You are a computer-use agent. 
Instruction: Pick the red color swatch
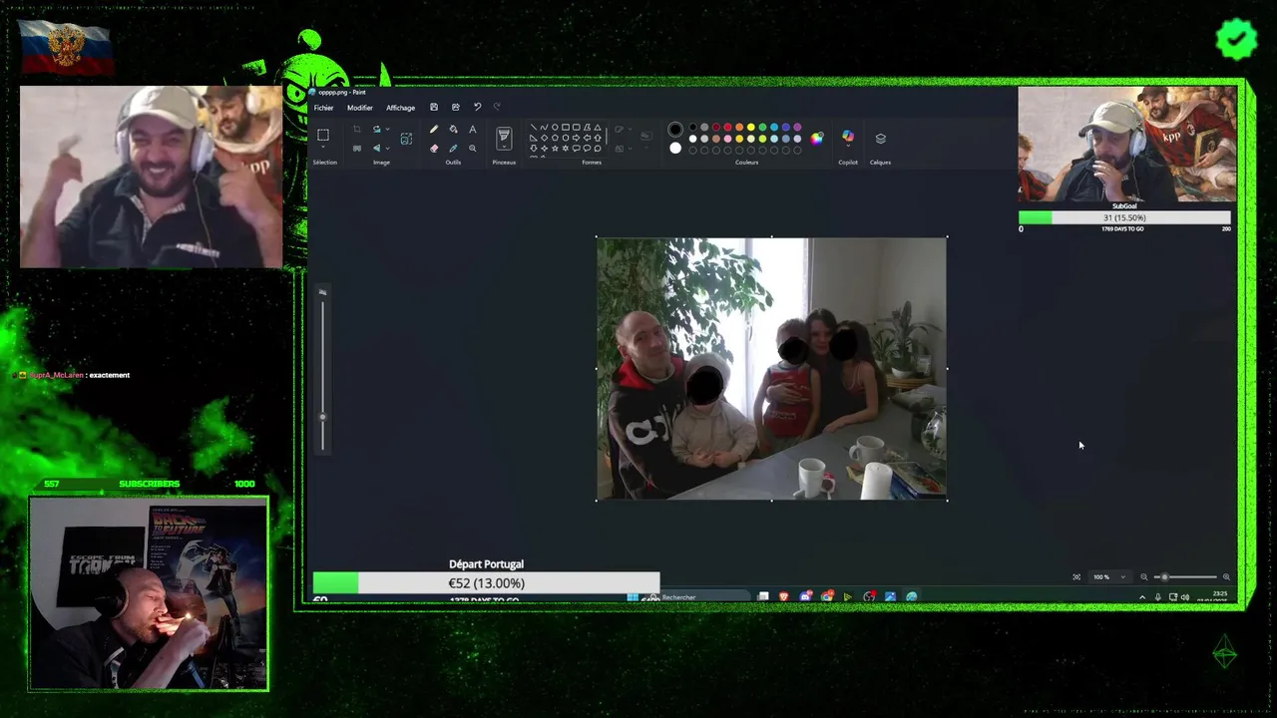tap(727, 128)
